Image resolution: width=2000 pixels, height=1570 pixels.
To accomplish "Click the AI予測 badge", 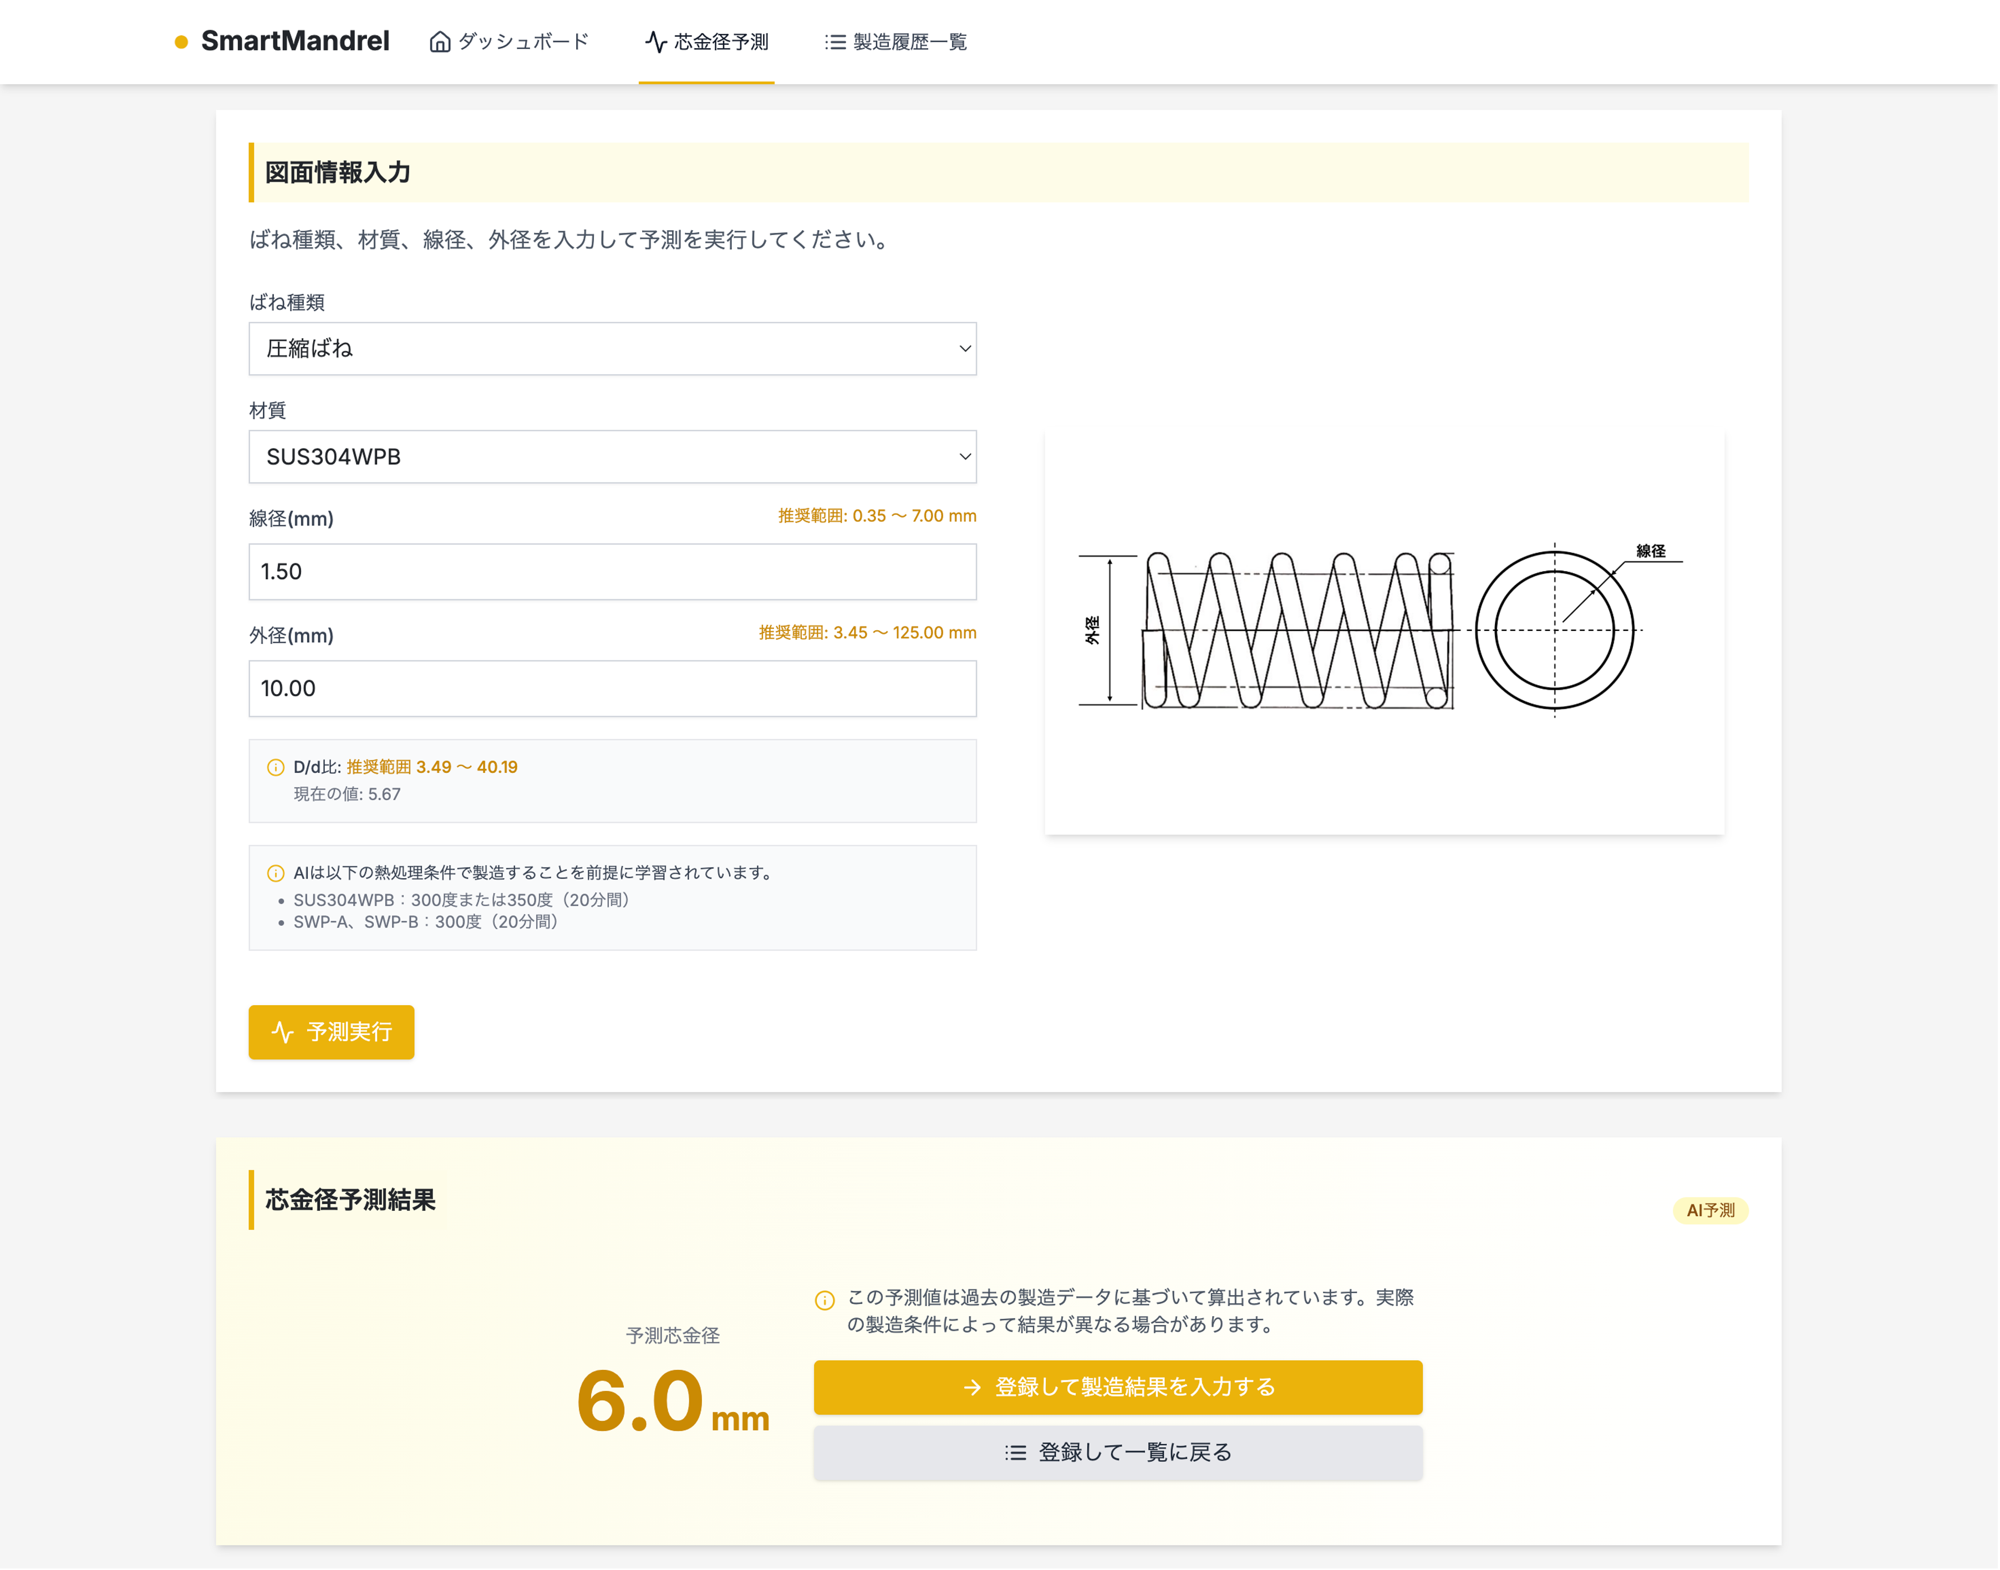I will [x=1709, y=1211].
